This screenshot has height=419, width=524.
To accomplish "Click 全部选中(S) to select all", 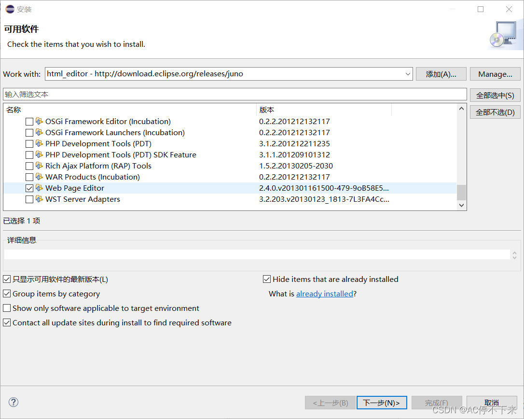I will tap(495, 95).
